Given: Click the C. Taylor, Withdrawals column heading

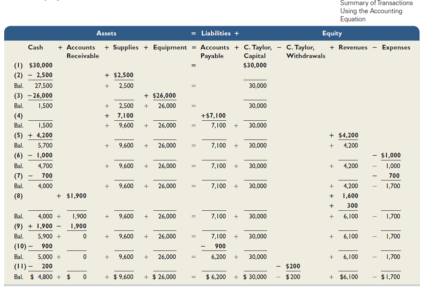Looking at the screenshot, I should coord(305,52).
